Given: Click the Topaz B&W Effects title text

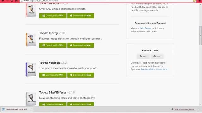Looking at the screenshot, I should [53, 92].
